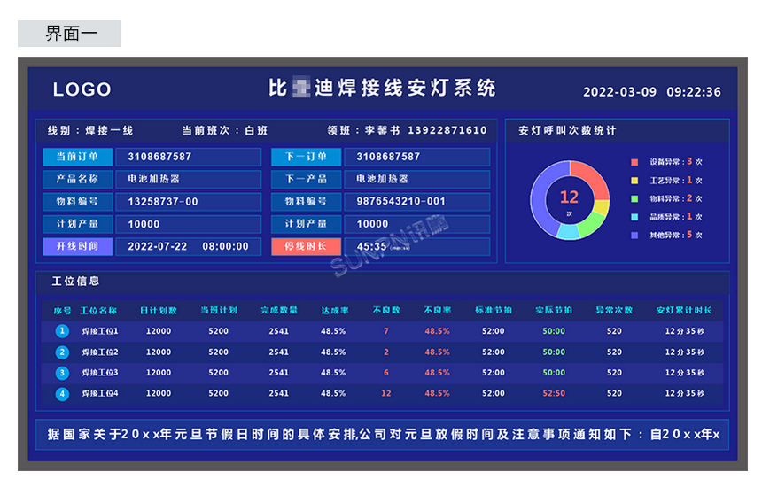Click the 异常次数 column header
Image resolution: width=762 pixels, height=487 pixels.
point(614,310)
